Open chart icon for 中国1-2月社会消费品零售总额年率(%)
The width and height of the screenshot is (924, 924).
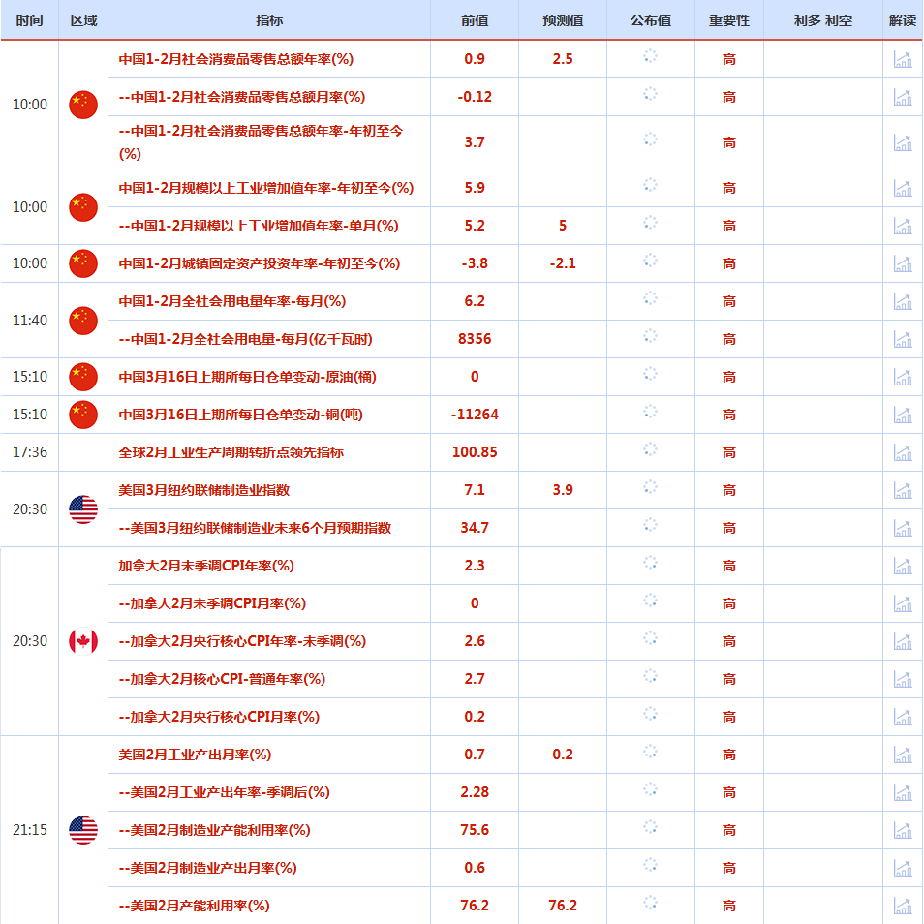pos(902,59)
